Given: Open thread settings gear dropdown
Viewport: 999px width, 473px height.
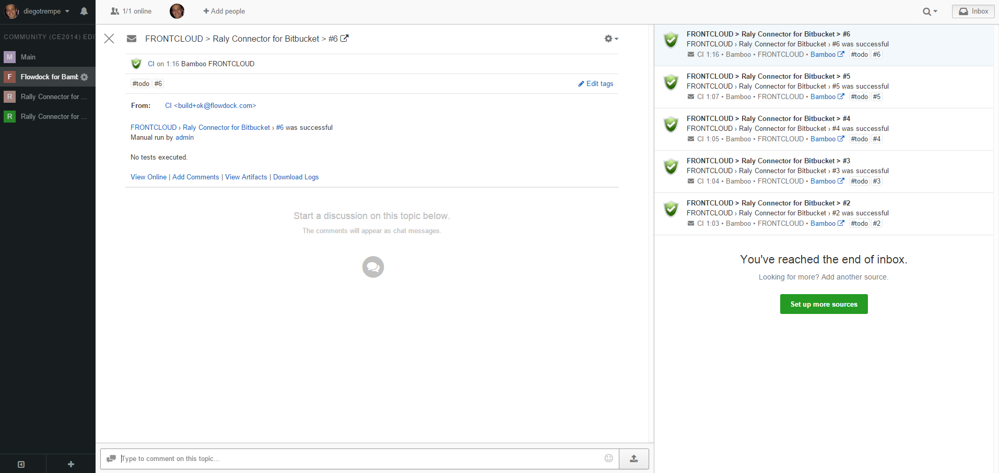Looking at the screenshot, I should (611, 39).
